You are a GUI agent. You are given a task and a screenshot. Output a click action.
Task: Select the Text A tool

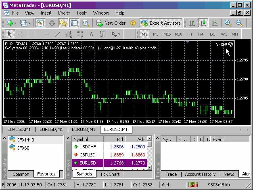point(91,34)
